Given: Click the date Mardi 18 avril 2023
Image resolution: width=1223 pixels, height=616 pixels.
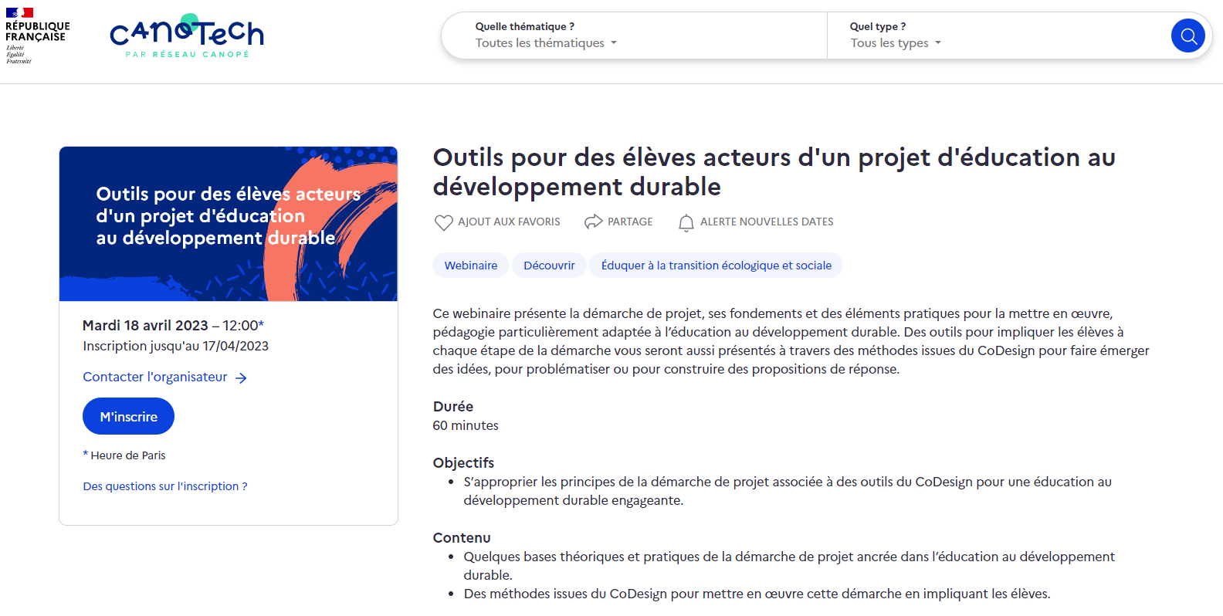Looking at the screenshot, I should 145,326.
